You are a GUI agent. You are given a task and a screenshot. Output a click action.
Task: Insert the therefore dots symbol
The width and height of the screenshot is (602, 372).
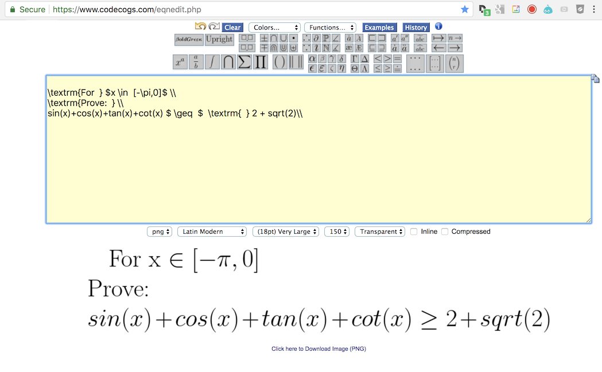point(306,38)
